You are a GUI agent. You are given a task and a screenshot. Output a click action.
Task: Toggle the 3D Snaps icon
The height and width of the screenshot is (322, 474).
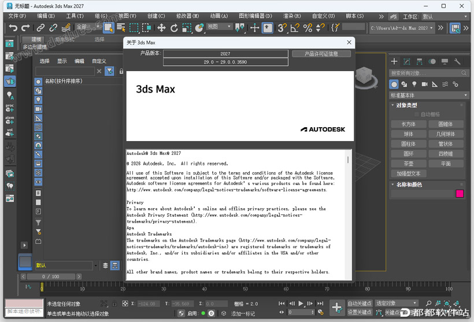282,28
